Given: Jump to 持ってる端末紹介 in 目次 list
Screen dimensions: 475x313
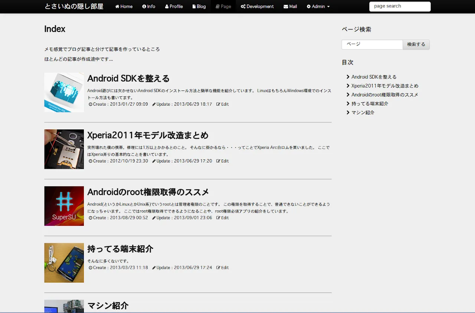Looking at the screenshot, I should [370, 104].
